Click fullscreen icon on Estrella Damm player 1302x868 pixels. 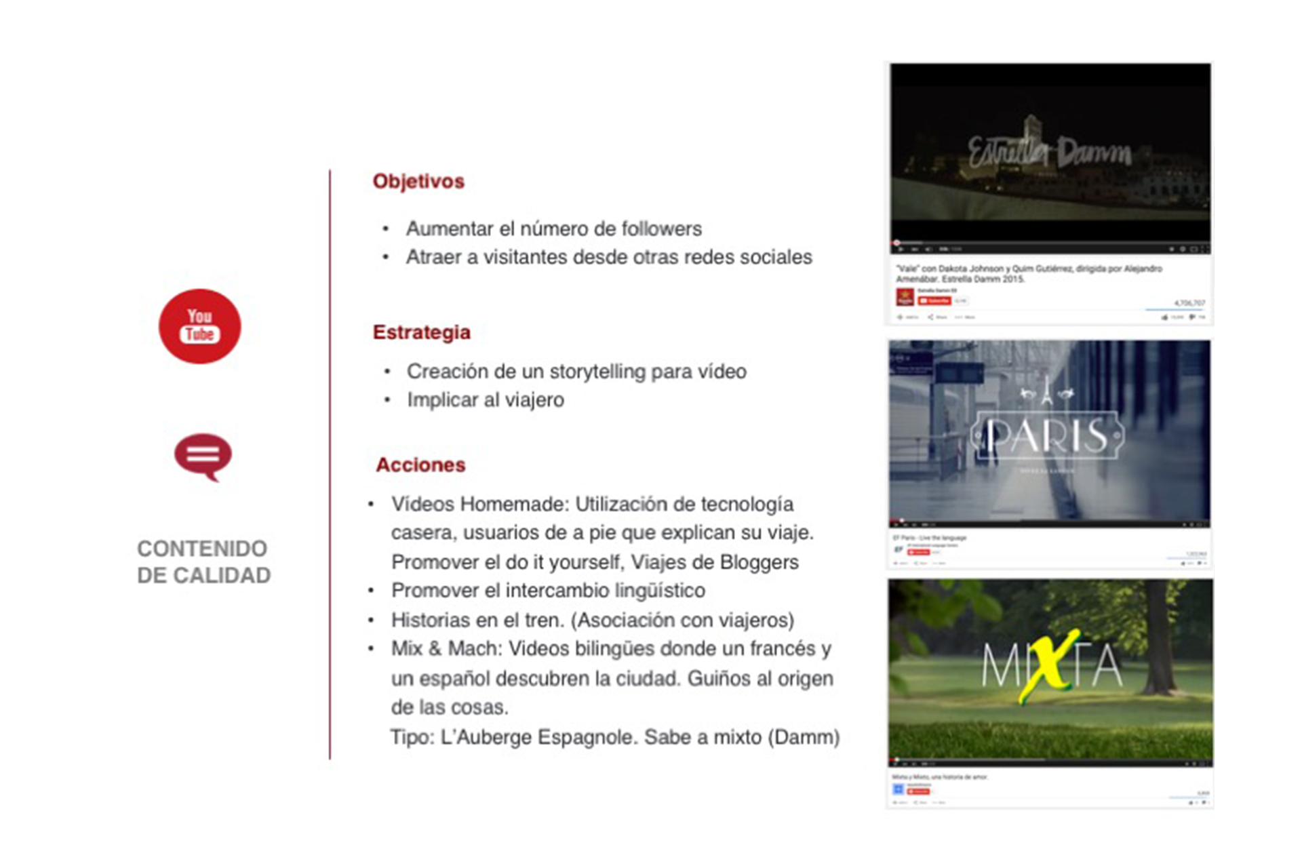coord(1204,250)
